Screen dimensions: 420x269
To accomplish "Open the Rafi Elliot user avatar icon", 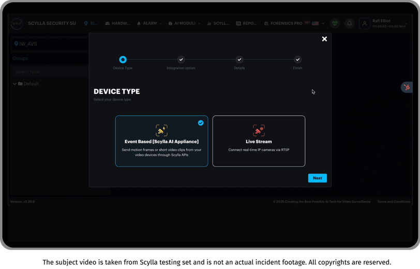I will (x=365, y=23).
